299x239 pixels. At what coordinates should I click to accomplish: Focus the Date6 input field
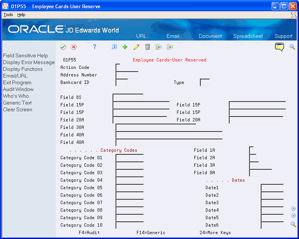tap(272, 225)
